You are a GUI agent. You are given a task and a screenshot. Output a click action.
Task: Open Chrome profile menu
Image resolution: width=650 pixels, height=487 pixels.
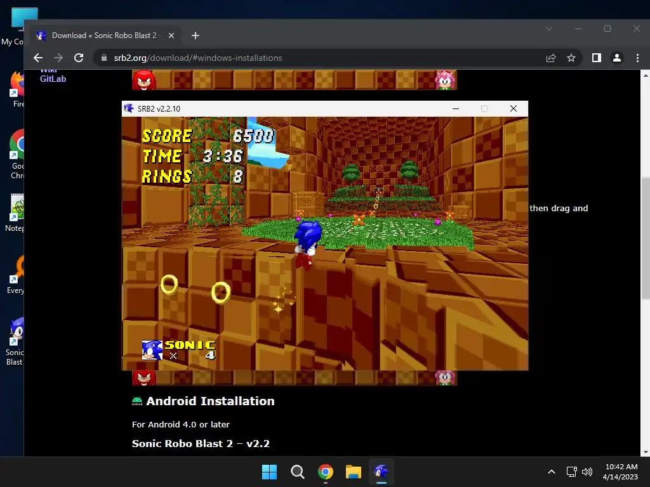617,58
